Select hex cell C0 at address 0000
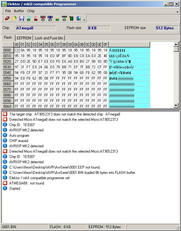The image size is (181, 231). 17,50
